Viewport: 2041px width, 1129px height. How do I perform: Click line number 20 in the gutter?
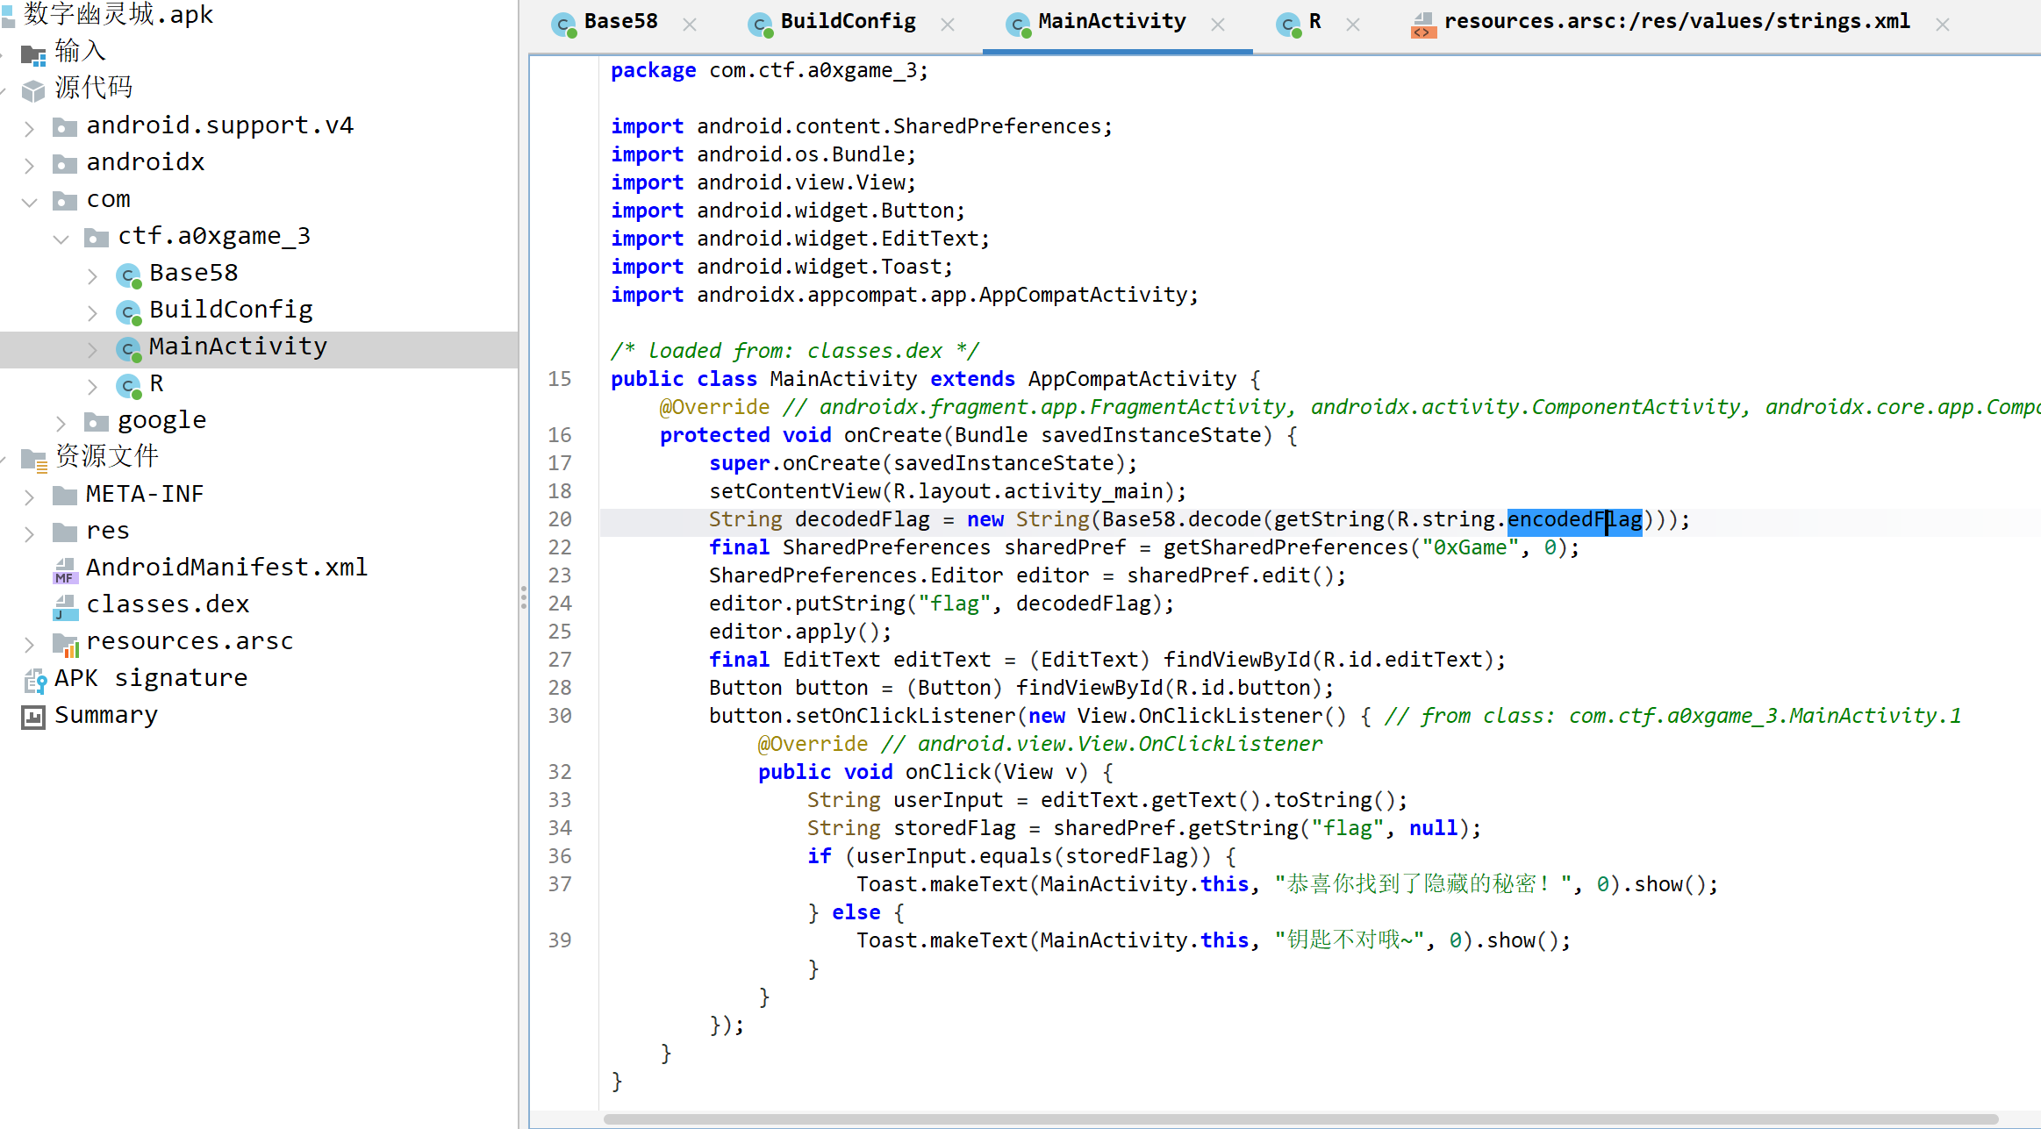point(560,519)
